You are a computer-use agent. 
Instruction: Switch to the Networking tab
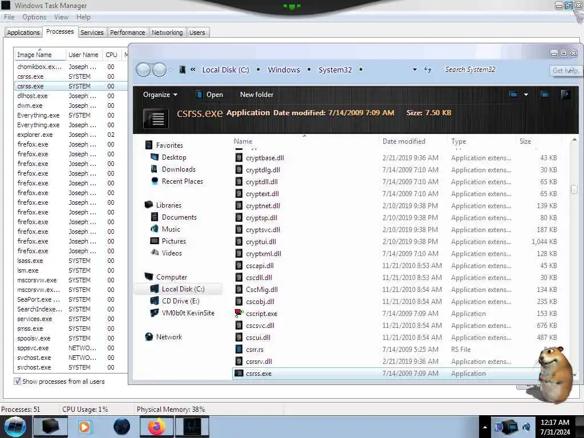click(167, 33)
